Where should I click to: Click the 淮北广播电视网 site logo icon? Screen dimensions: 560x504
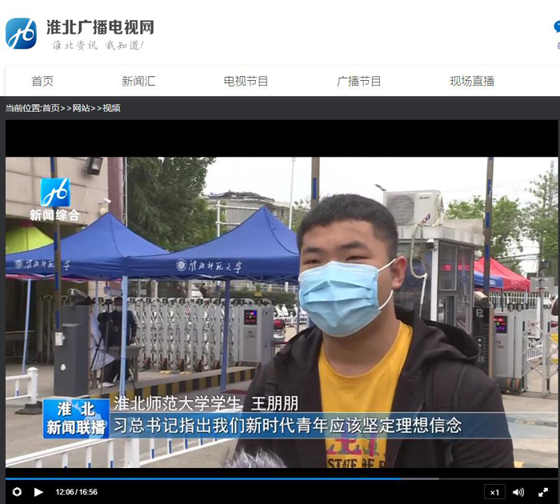click(21, 34)
